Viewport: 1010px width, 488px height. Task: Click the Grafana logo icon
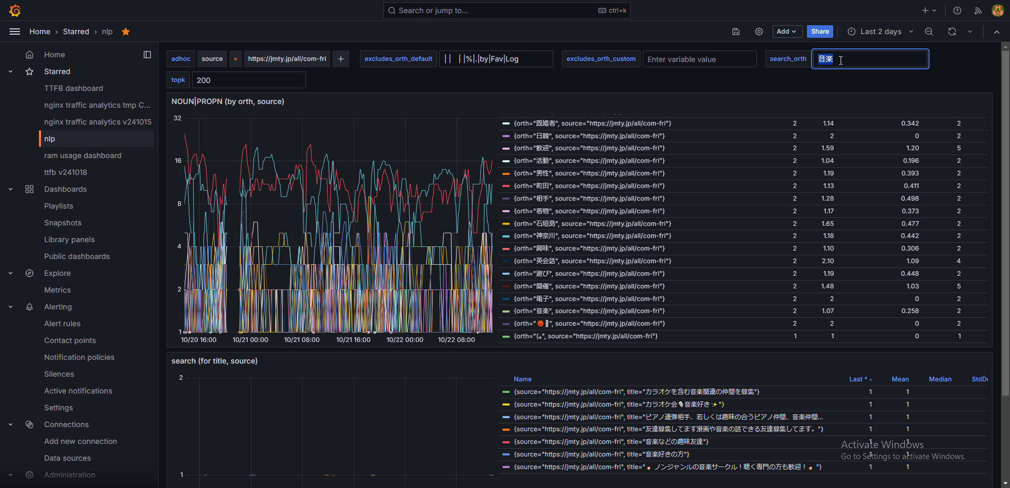click(x=15, y=11)
